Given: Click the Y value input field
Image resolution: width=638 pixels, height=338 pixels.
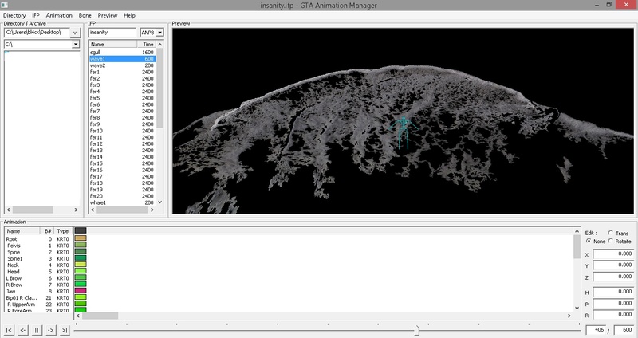Looking at the screenshot, I should pyautogui.click(x=613, y=265).
